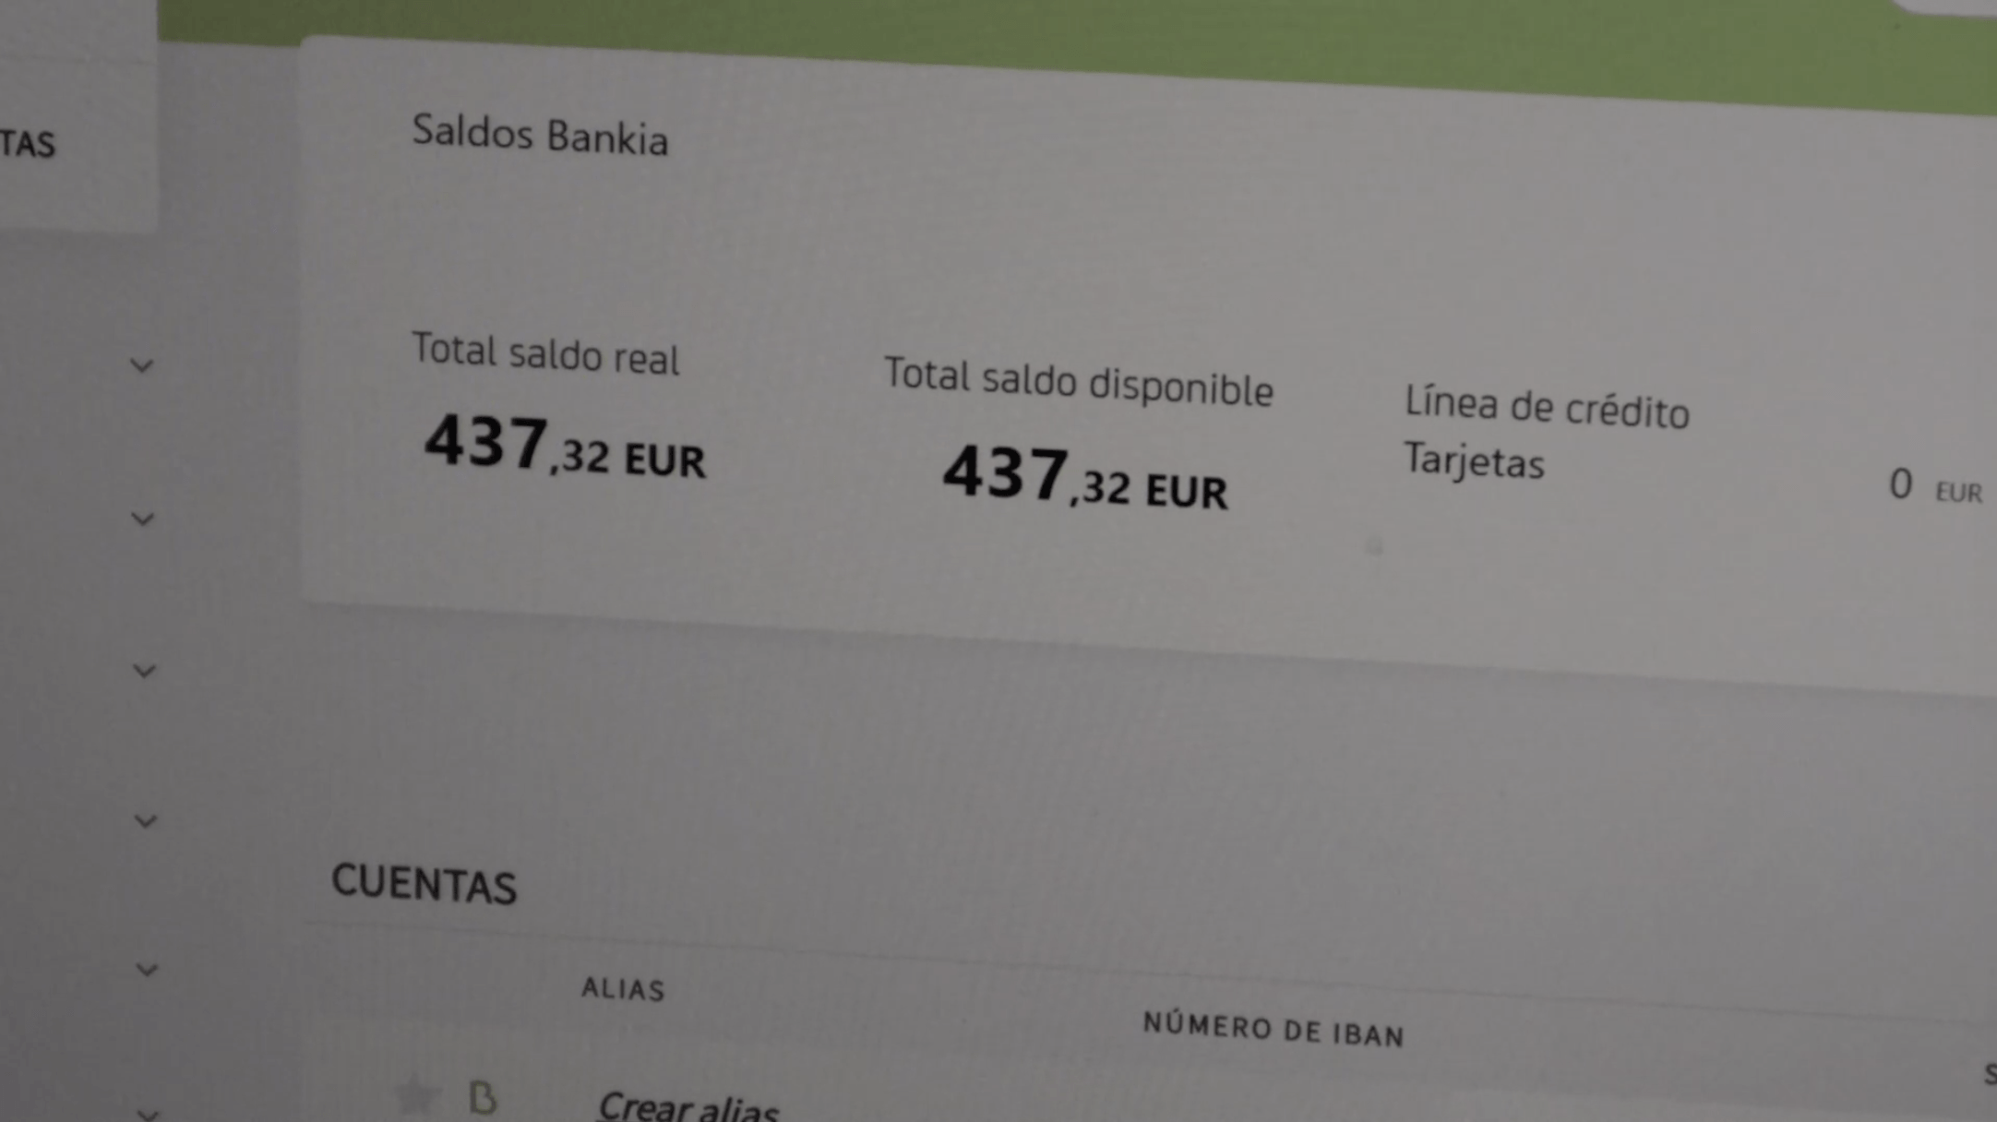
Task: Expand the fourth sidebar chevron from top
Action: (x=145, y=820)
